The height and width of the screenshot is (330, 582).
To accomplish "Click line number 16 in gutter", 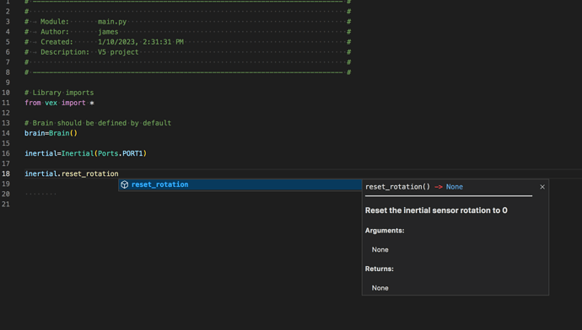I will pyautogui.click(x=6, y=153).
